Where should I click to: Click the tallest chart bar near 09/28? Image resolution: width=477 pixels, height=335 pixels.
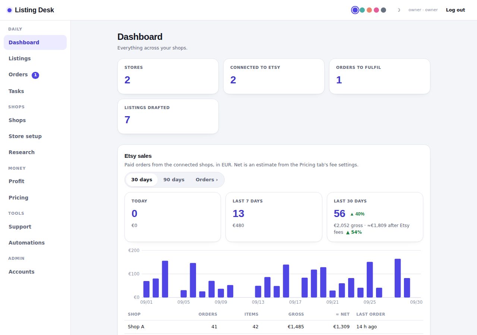pos(398,278)
